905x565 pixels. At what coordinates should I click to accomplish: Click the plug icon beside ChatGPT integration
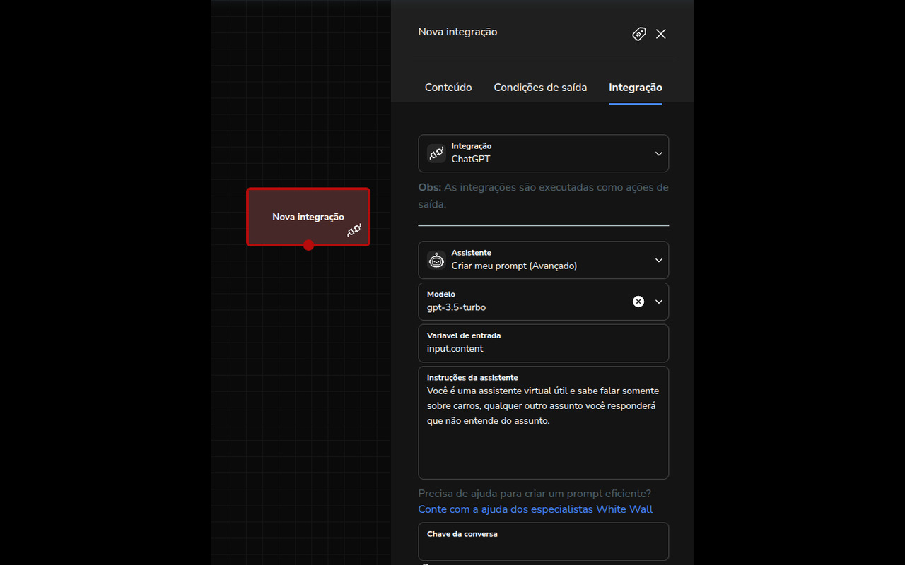436,153
